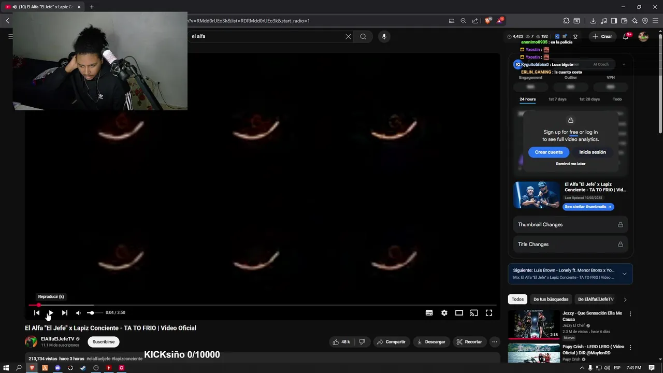Open more actions menu beside Recortar
The width and height of the screenshot is (663, 373).
495,342
